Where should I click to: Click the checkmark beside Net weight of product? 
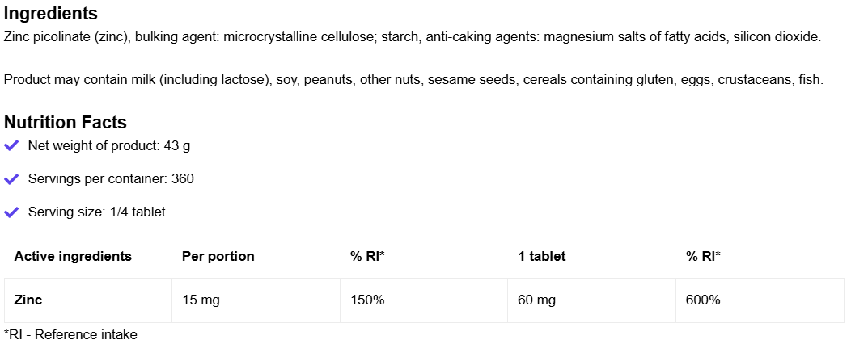11,146
